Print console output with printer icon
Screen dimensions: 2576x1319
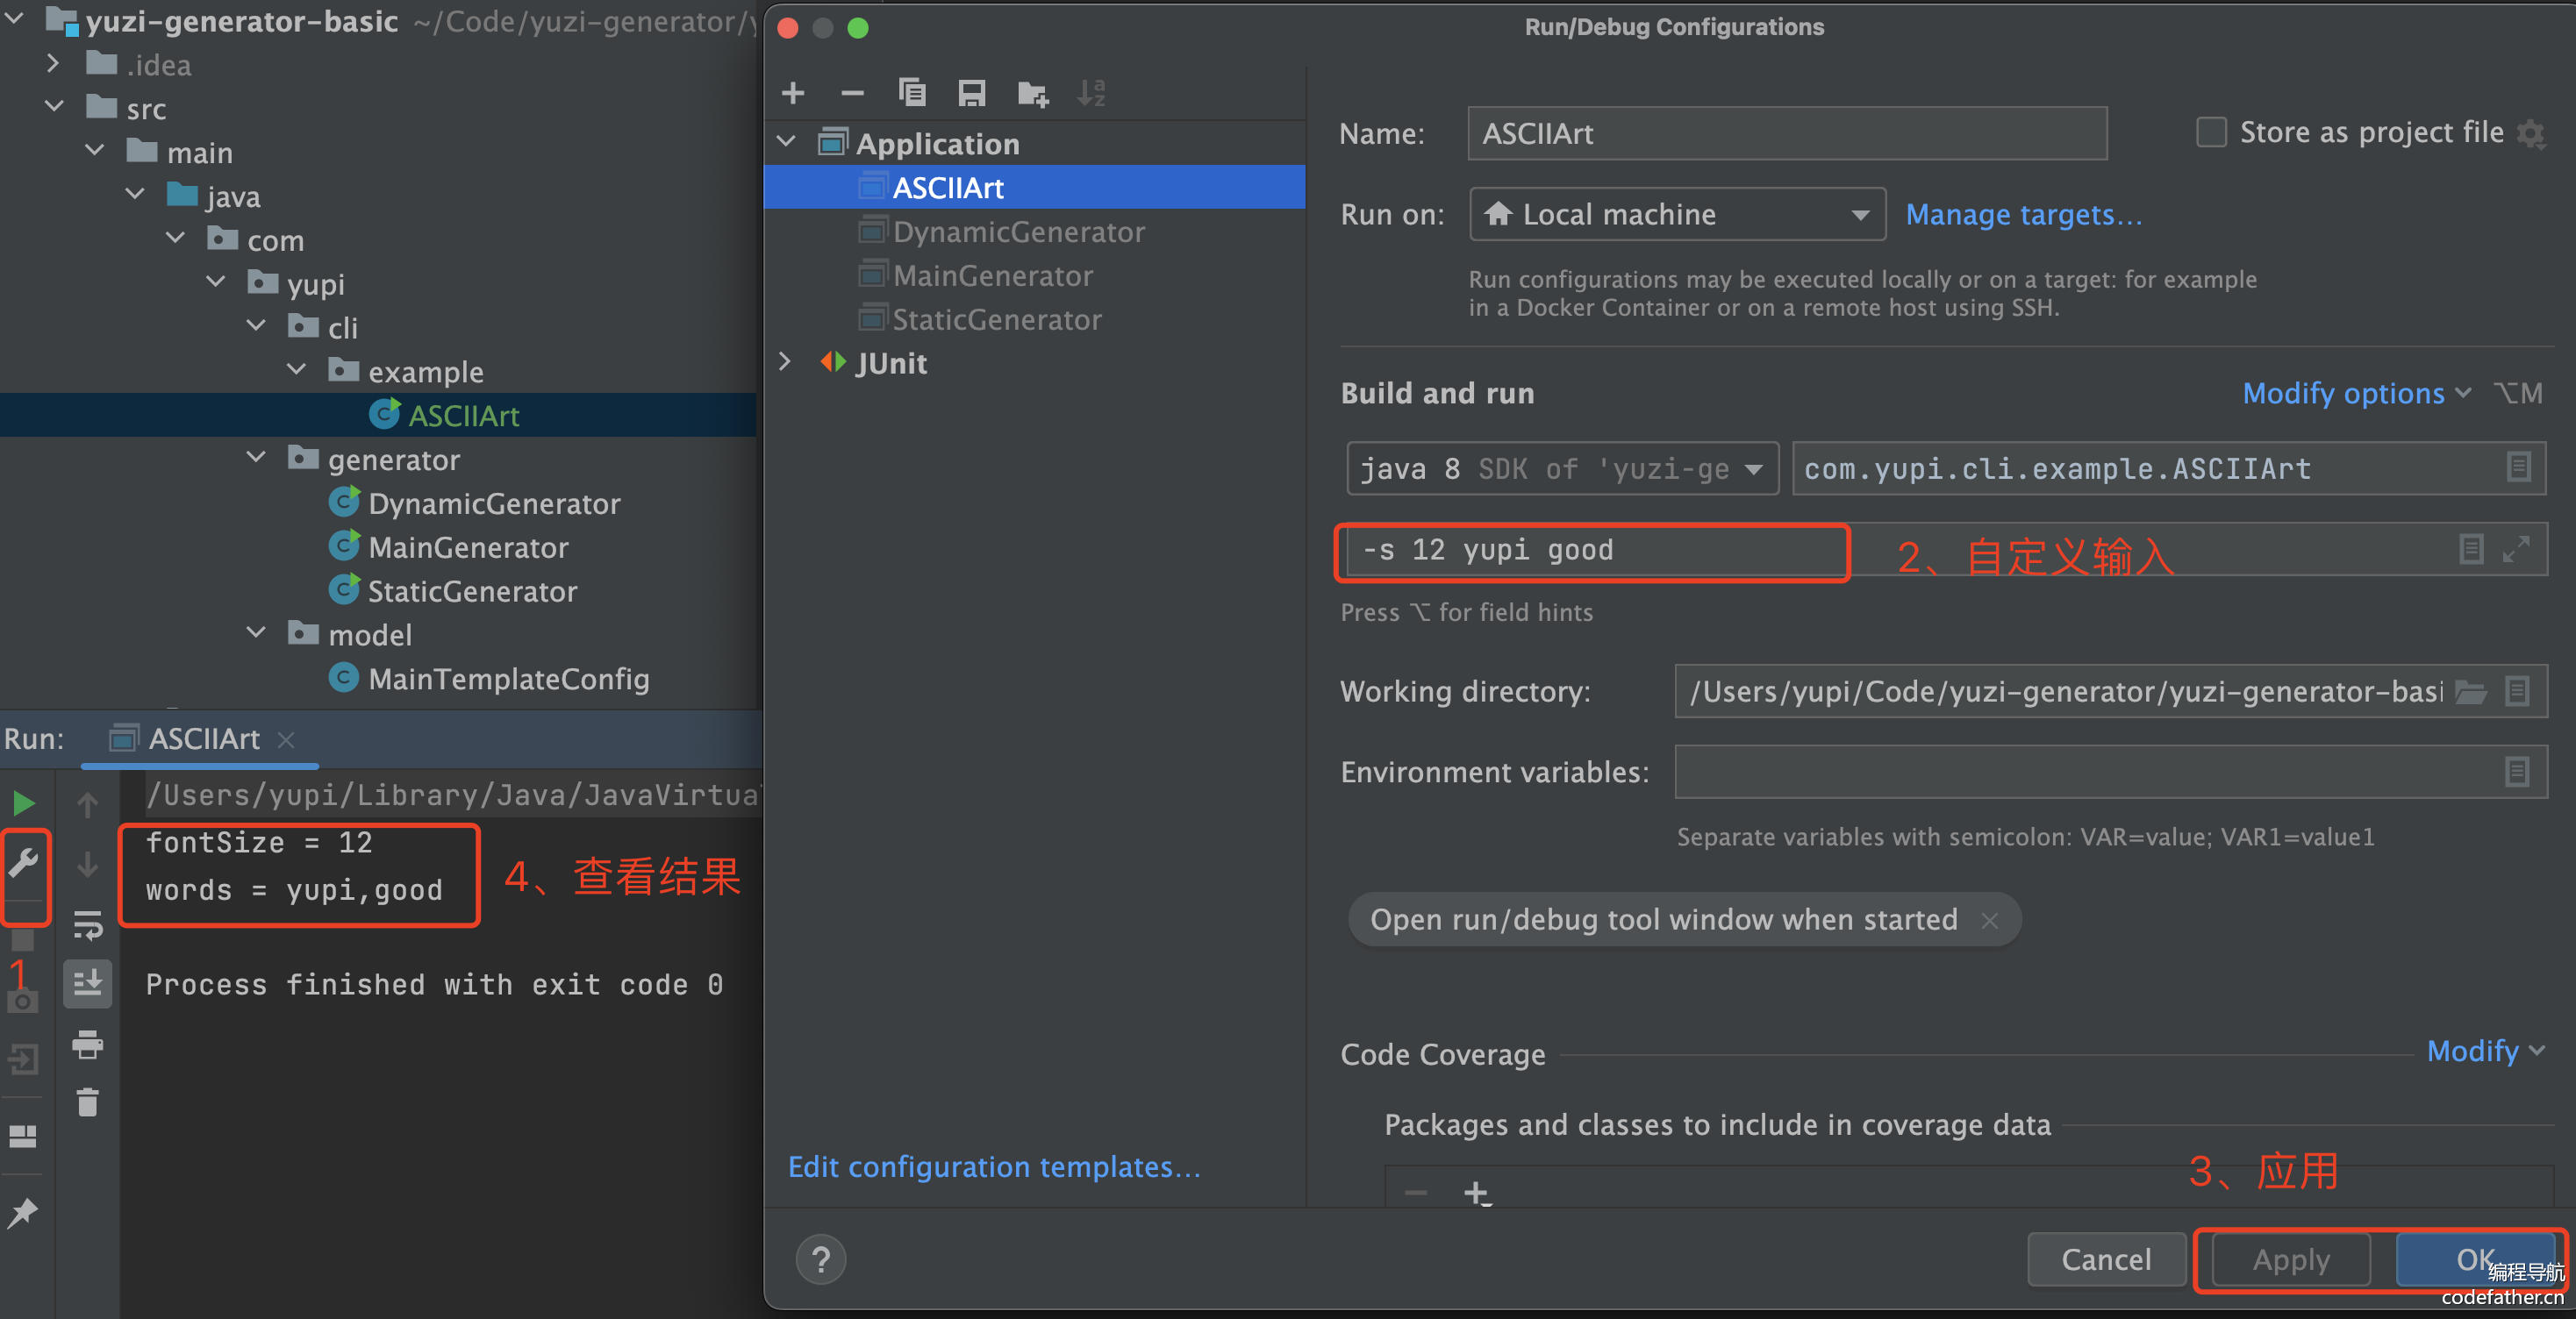88,1045
